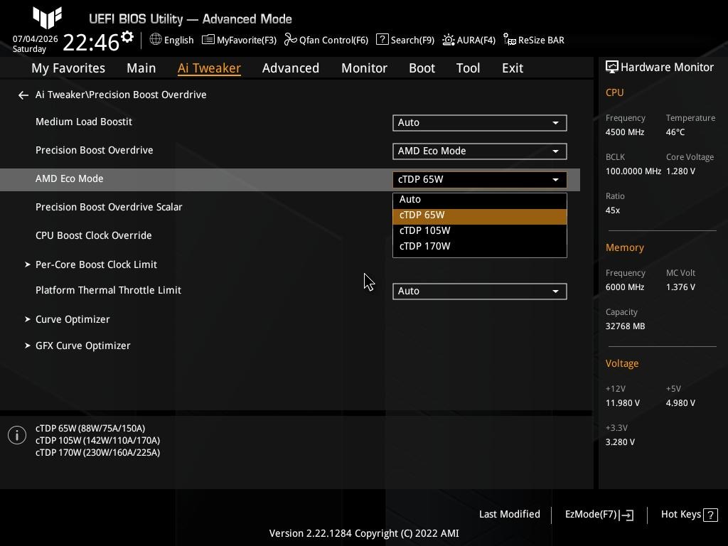
Task: Click the Search(F9) question mark icon
Action: click(x=382, y=40)
